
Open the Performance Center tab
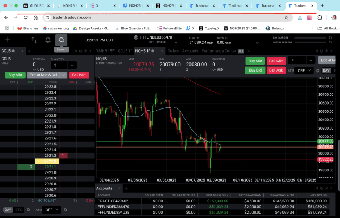click(219, 51)
